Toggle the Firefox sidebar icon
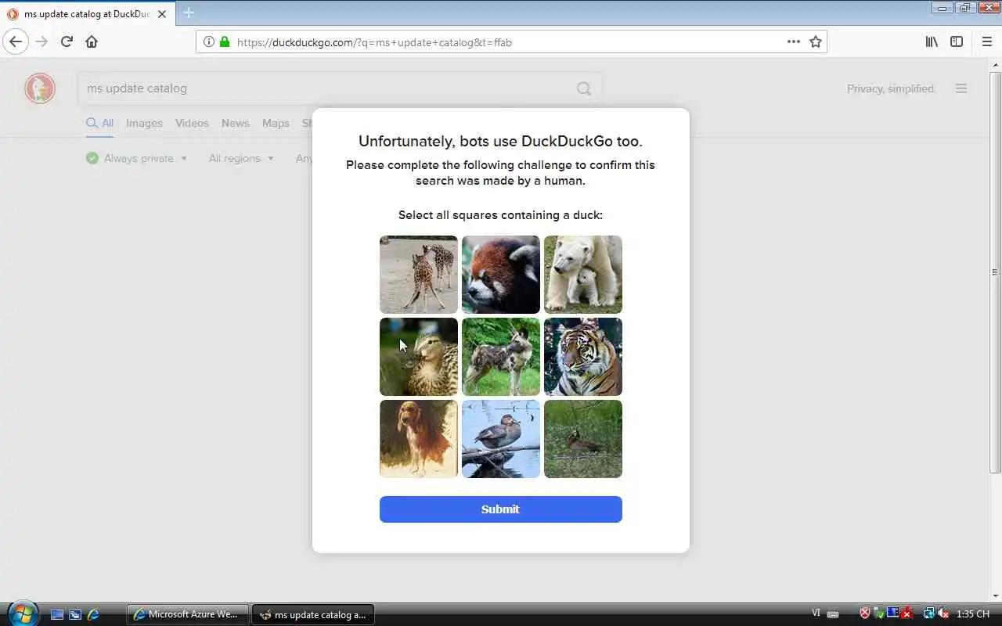 [957, 41]
